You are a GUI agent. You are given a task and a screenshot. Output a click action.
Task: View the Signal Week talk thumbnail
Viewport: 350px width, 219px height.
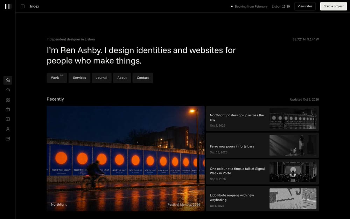[x=293, y=172]
